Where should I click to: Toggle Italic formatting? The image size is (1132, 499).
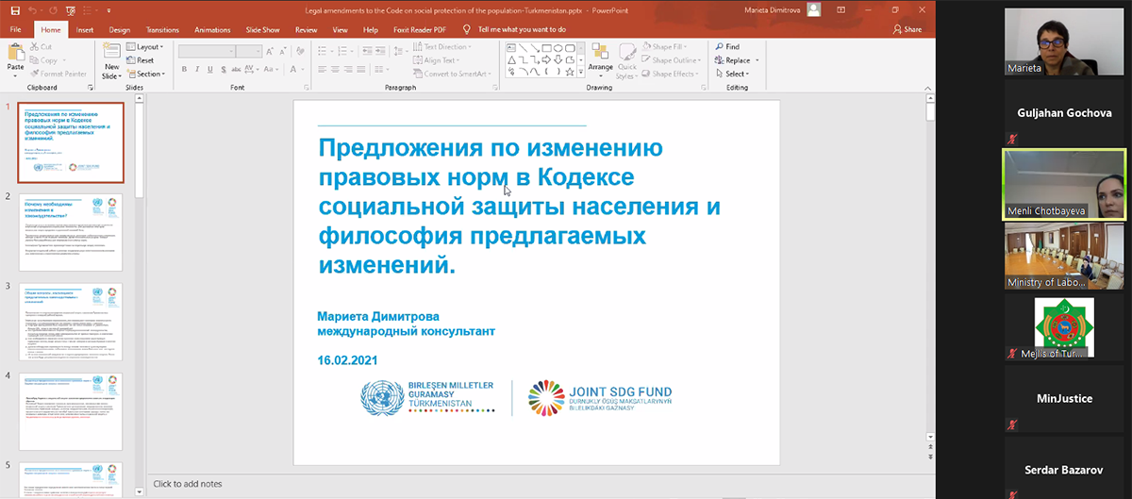(198, 69)
